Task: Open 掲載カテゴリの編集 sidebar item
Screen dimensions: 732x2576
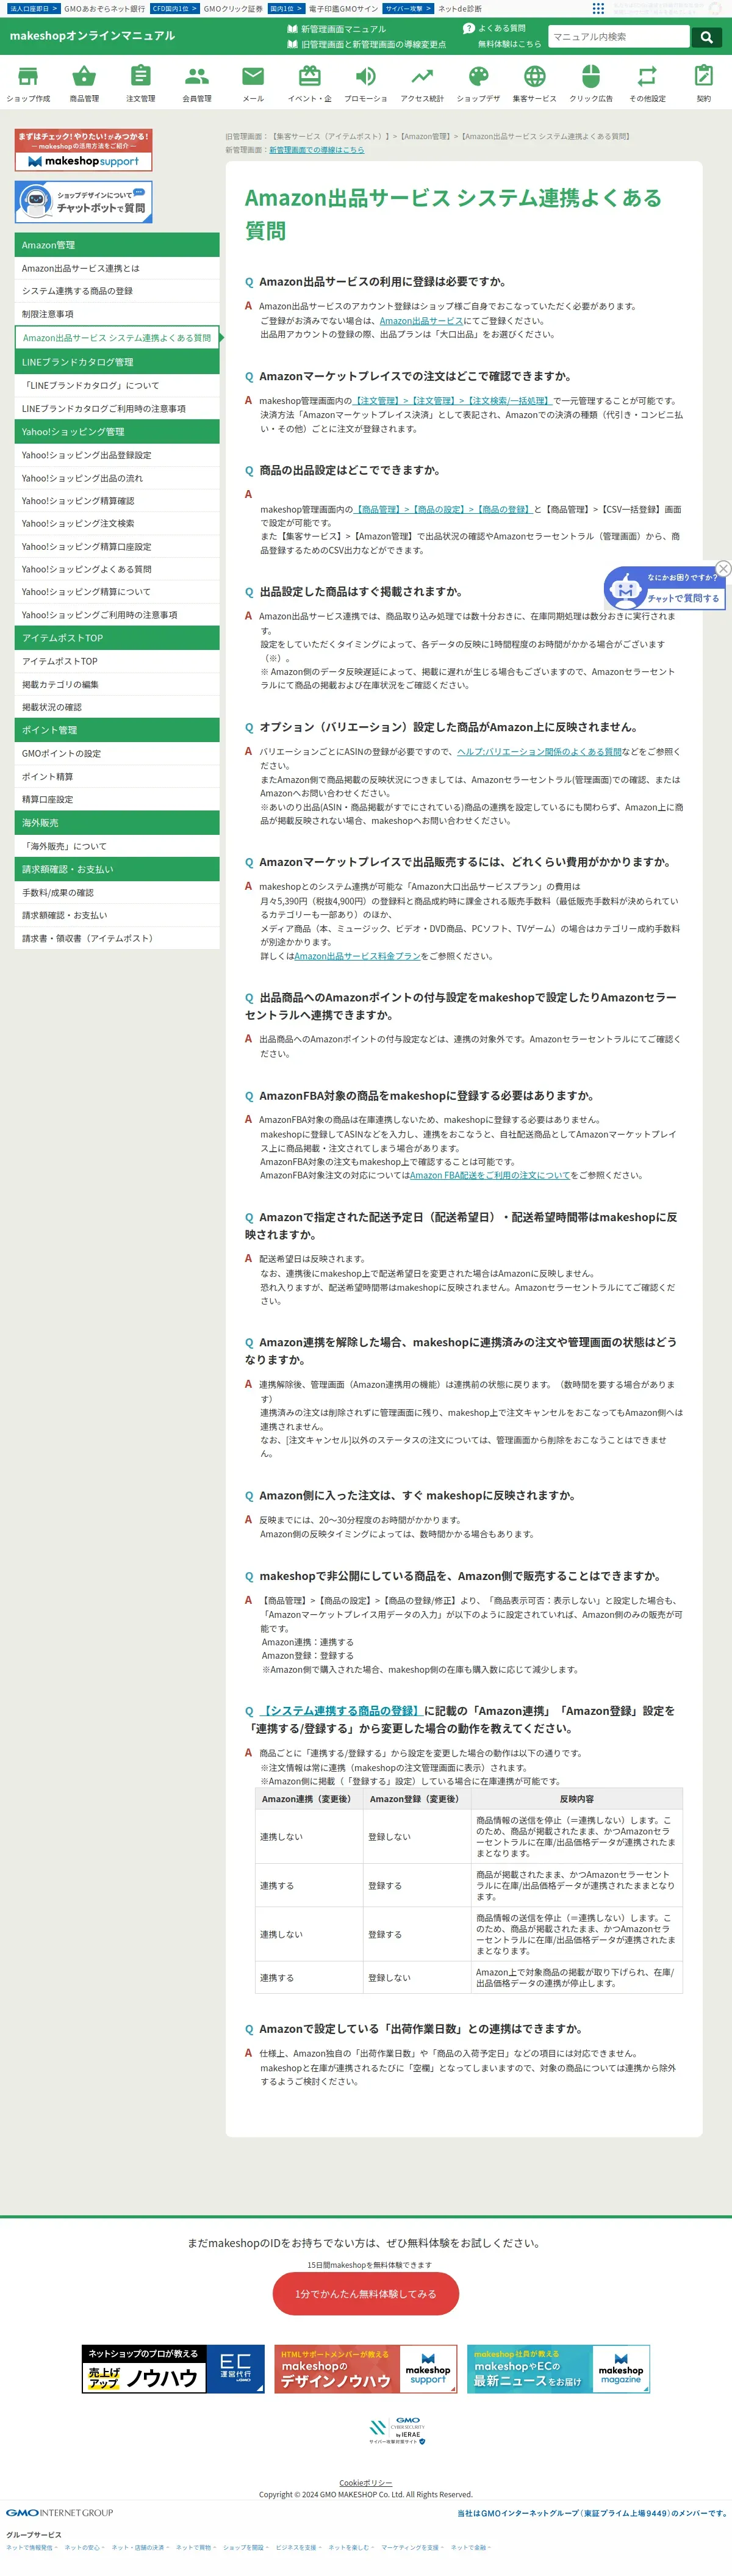Action: pos(117,685)
